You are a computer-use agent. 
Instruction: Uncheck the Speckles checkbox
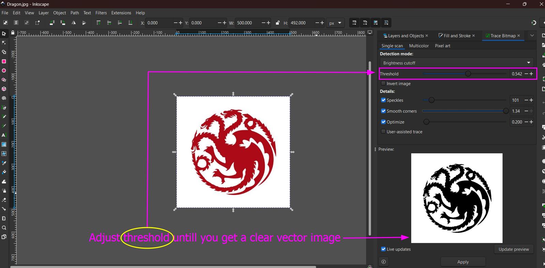(383, 100)
